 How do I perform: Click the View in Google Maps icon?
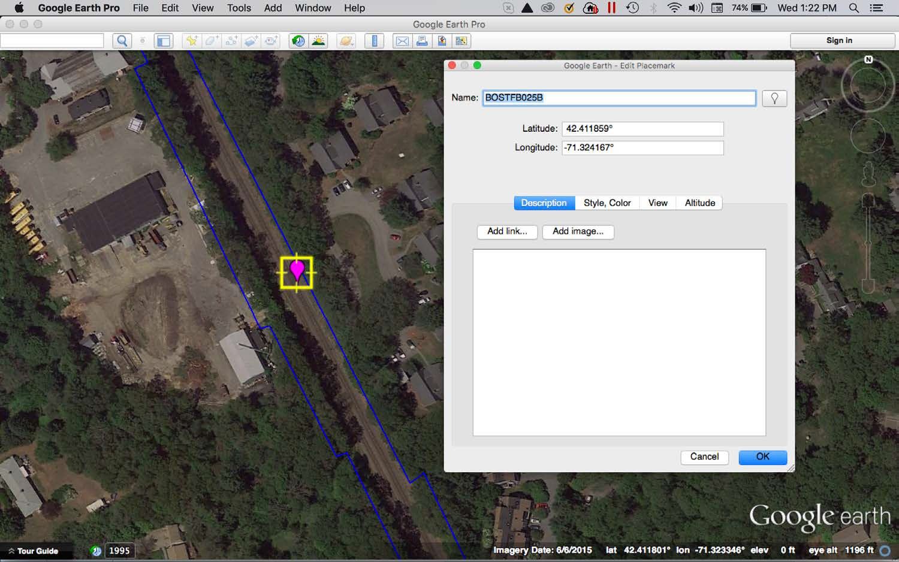pyautogui.click(x=461, y=41)
